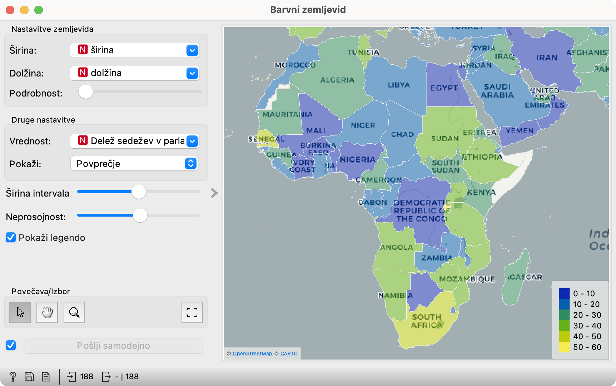This screenshot has width=616, height=386.
Task: Activate the hand pan tool
Action: (x=47, y=312)
